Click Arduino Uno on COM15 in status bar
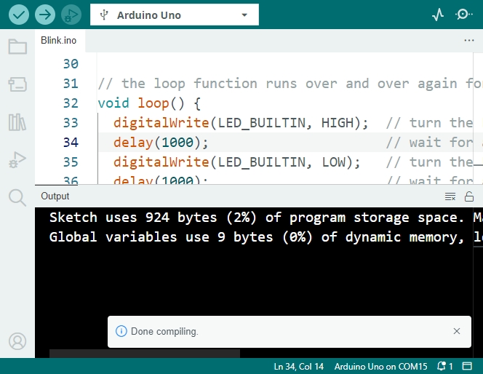The height and width of the screenshot is (374, 483). tap(380, 366)
